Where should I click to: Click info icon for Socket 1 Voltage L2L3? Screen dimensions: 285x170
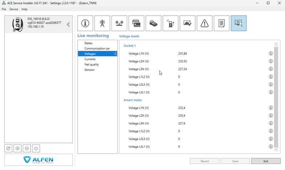click(271, 84)
